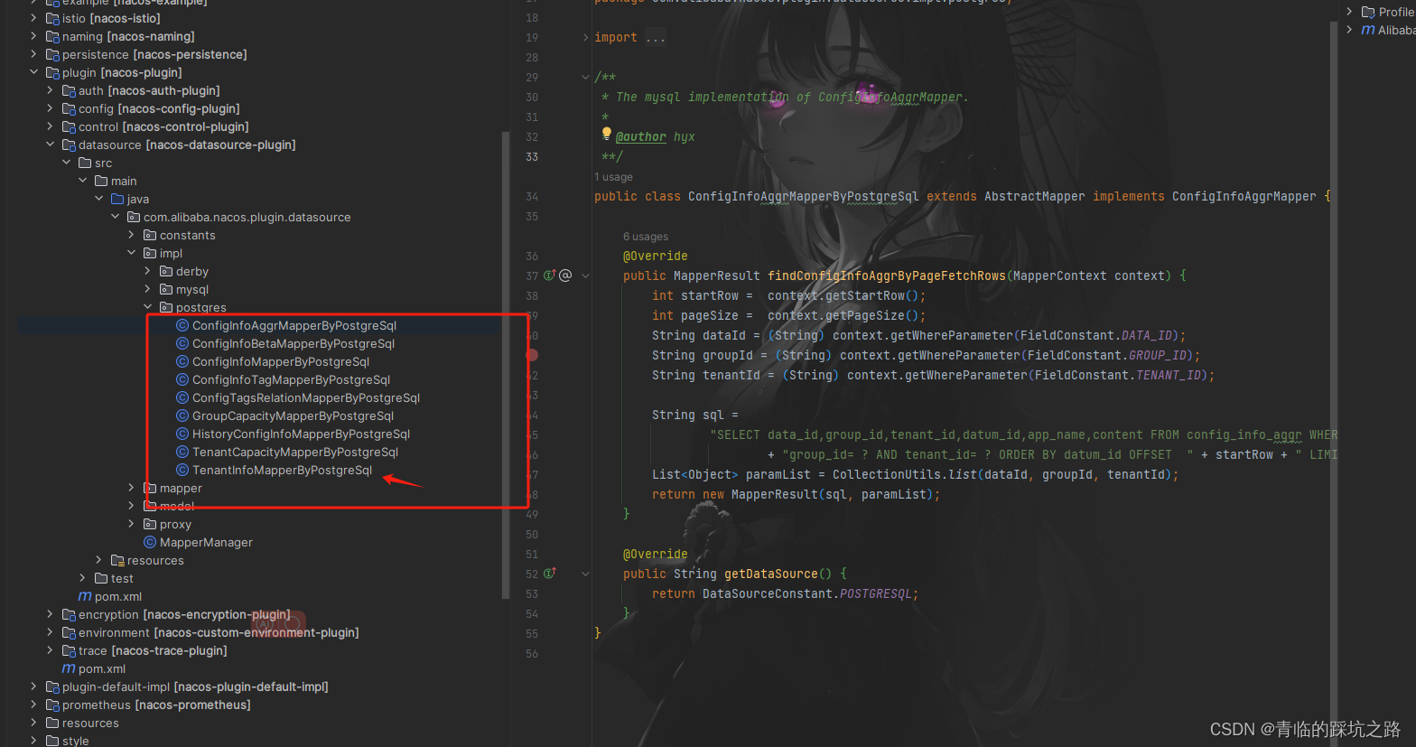Expand the encryption [nacos-encryption-plugin] module
The image size is (1416, 747).
[51, 614]
